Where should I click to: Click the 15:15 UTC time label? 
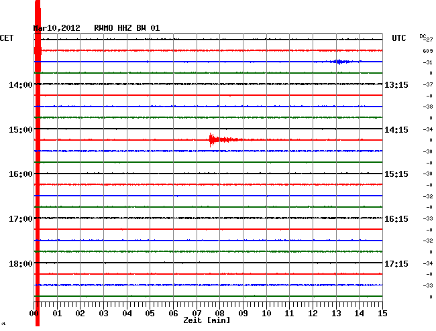click(x=396, y=174)
